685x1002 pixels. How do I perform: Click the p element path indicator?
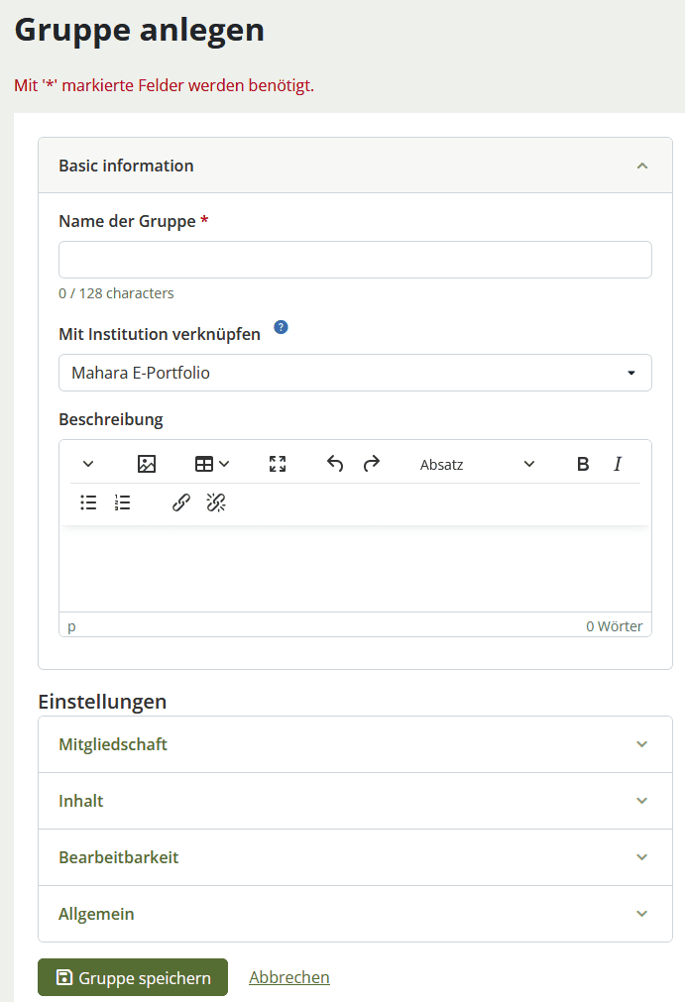71,626
